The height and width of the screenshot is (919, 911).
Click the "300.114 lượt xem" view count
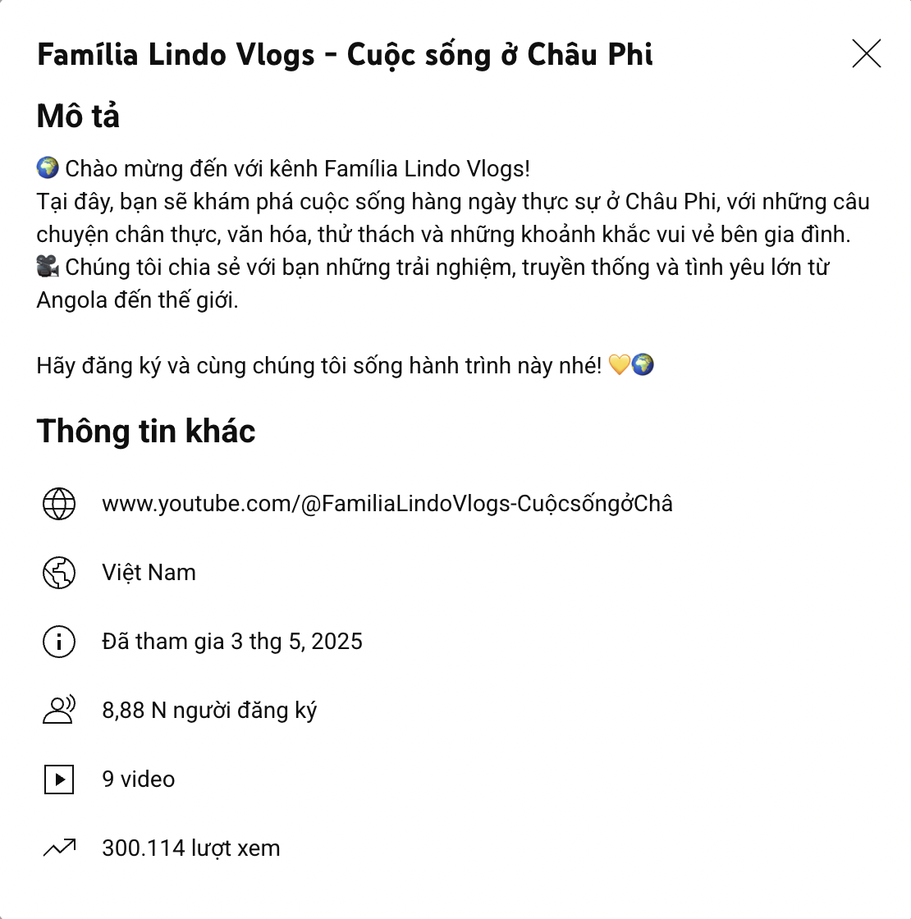click(191, 848)
